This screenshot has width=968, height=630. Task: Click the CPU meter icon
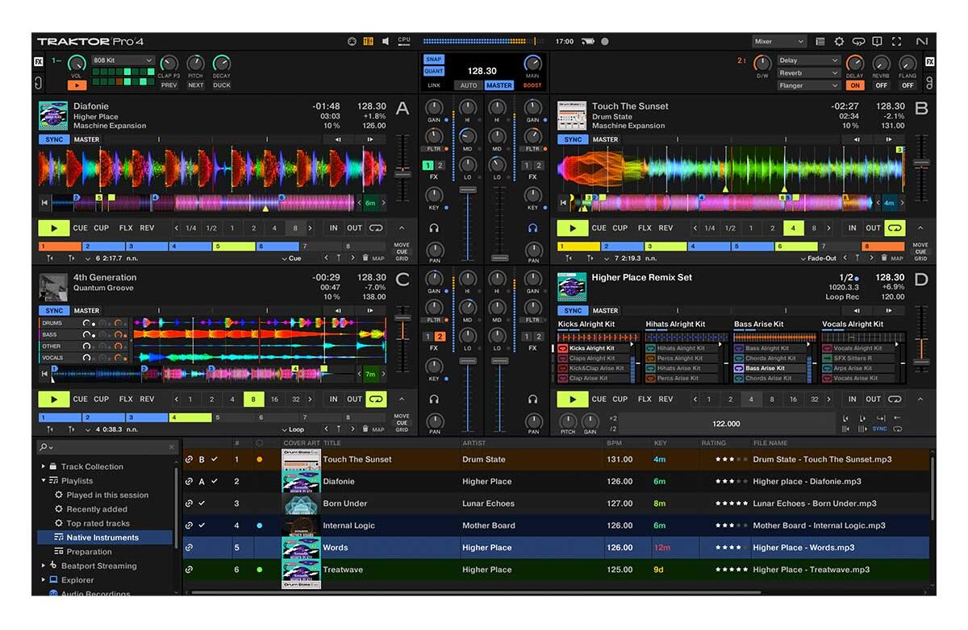coord(404,41)
